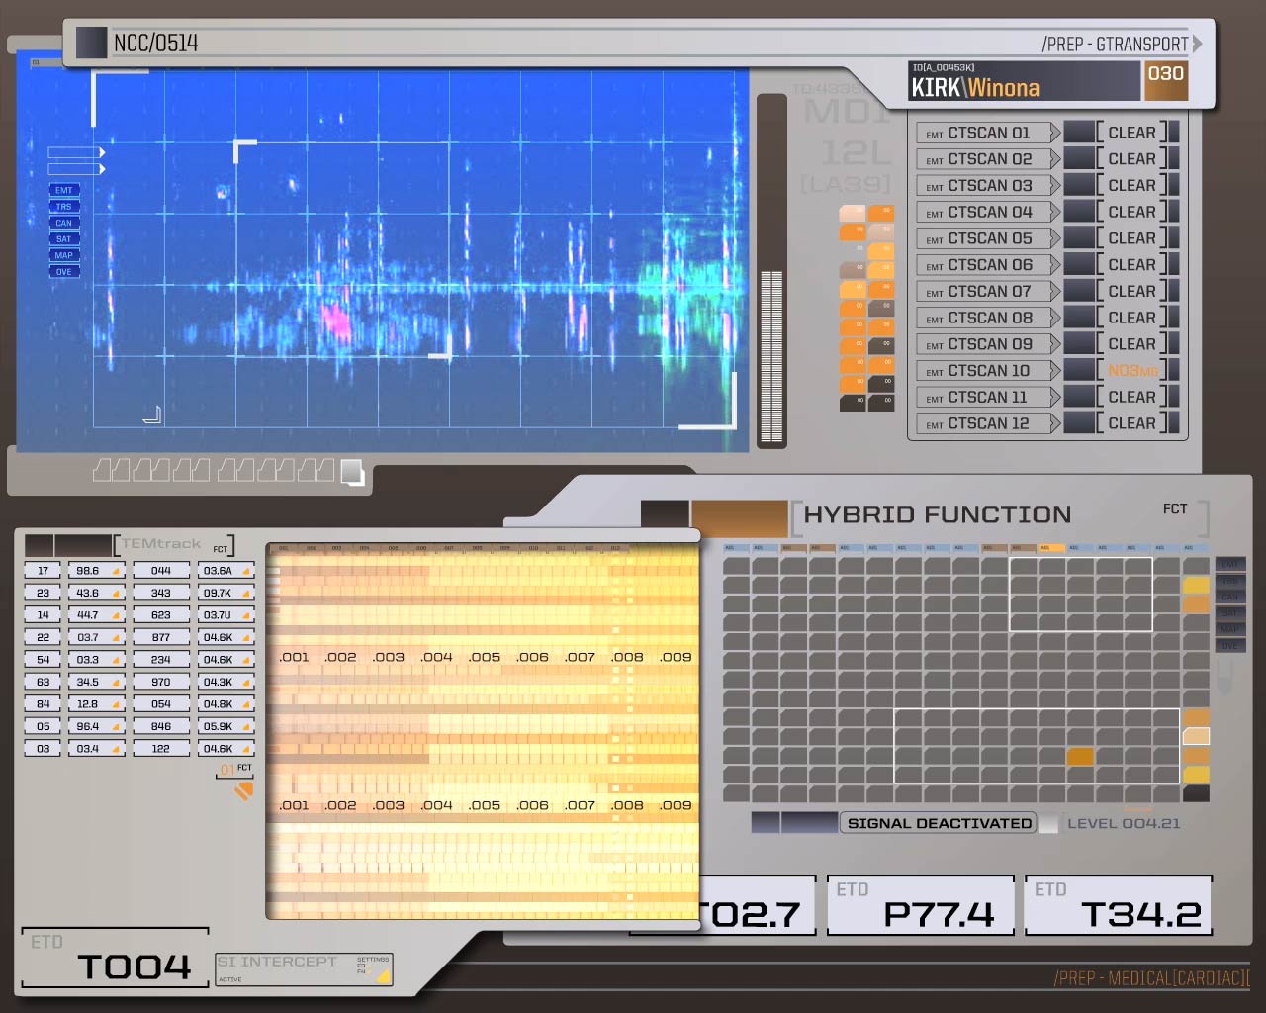Click the arrow icon after /PREP - GTRANSPORT

(1197, 44)
